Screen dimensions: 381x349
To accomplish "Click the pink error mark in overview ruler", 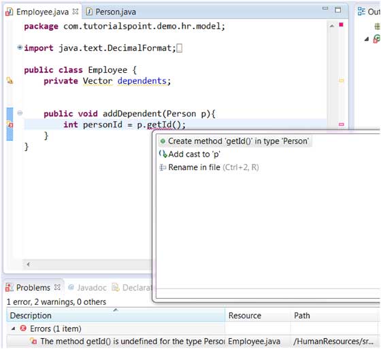I will 342,124.
